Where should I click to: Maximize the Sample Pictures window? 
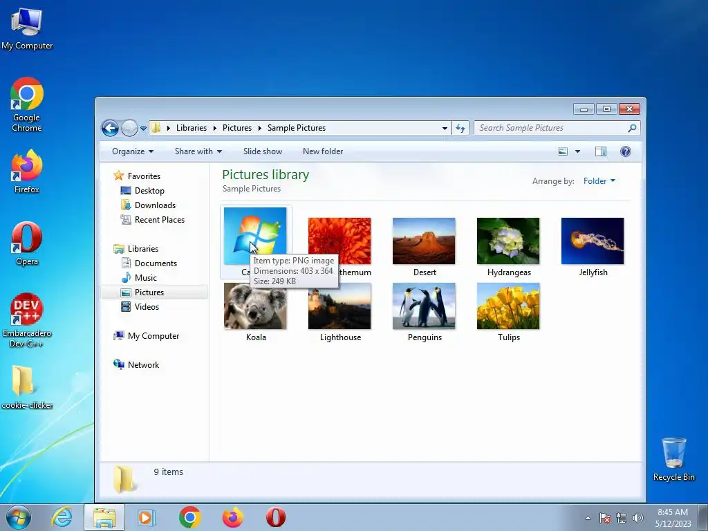(606, 109)
